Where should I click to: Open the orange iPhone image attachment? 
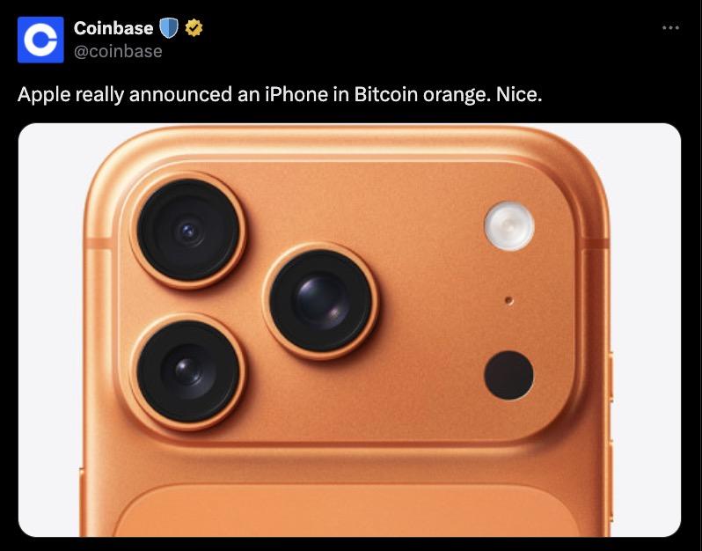pos(349,330)
